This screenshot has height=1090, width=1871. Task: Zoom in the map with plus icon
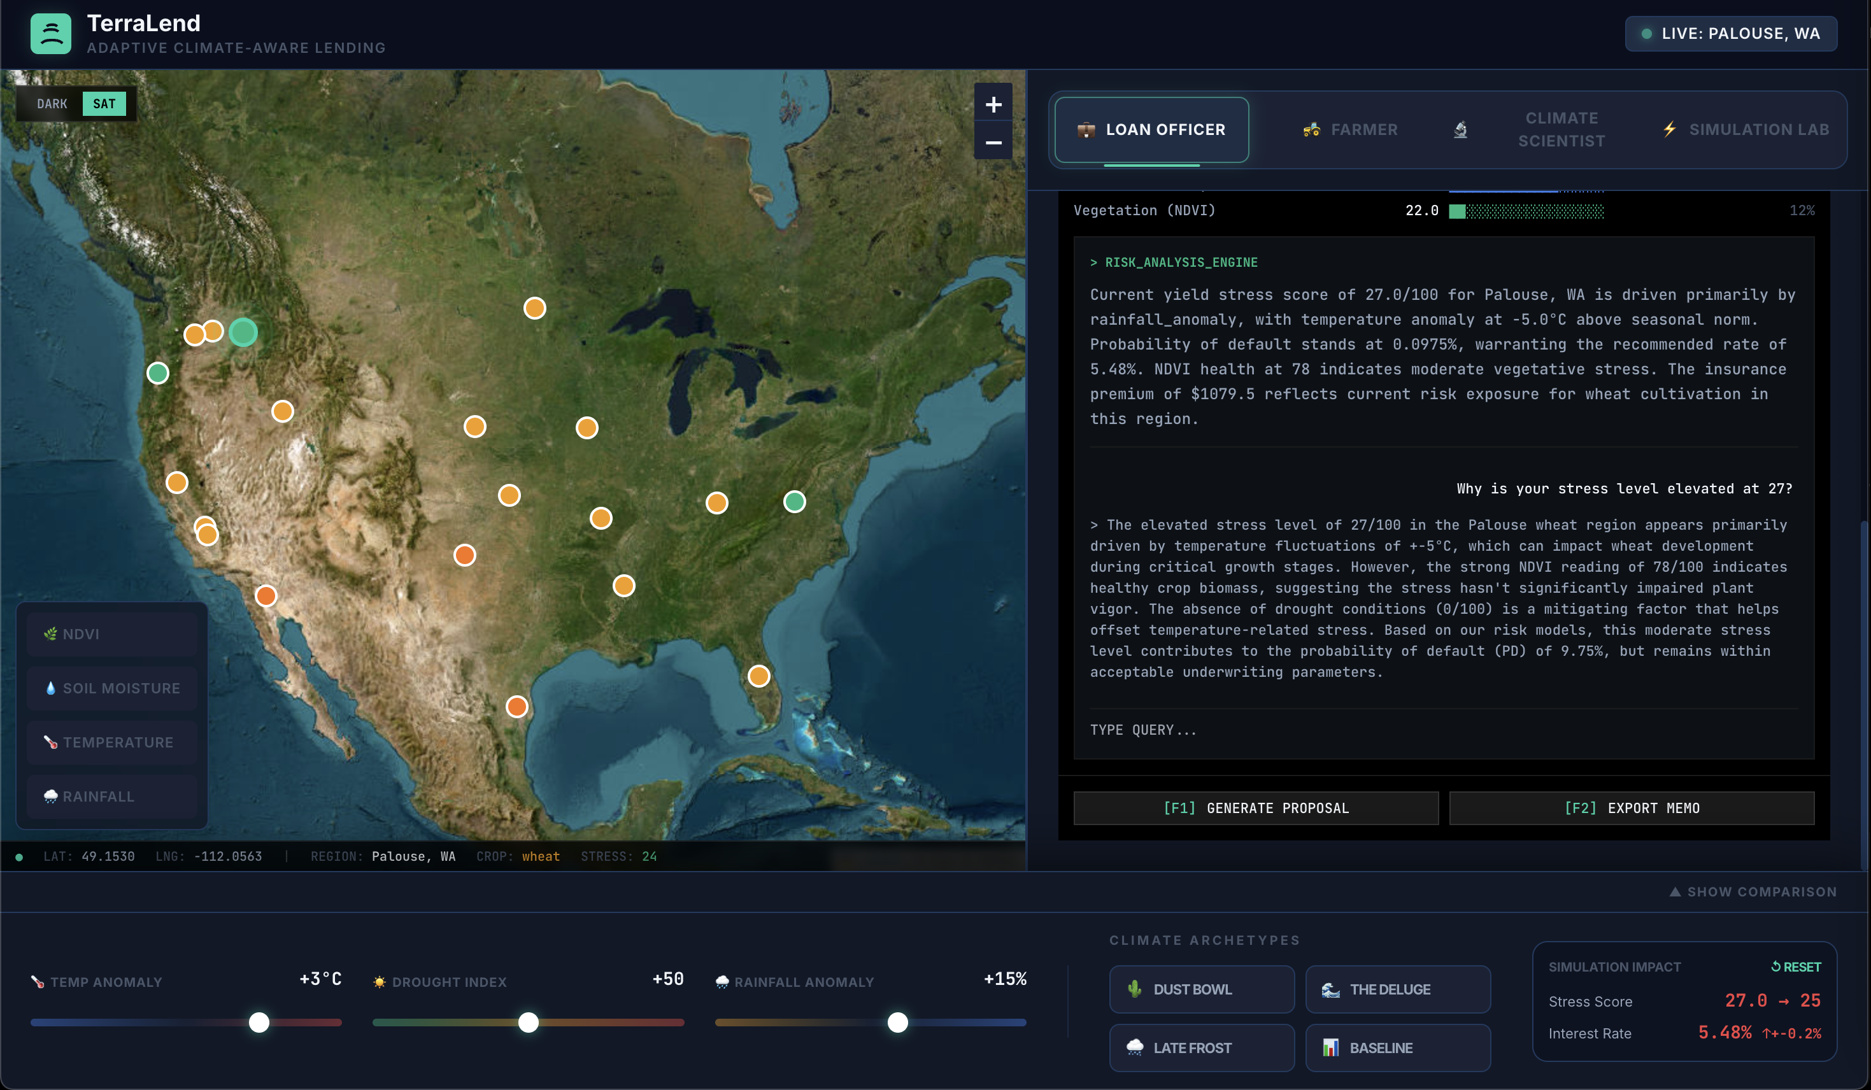pos(993,104)
